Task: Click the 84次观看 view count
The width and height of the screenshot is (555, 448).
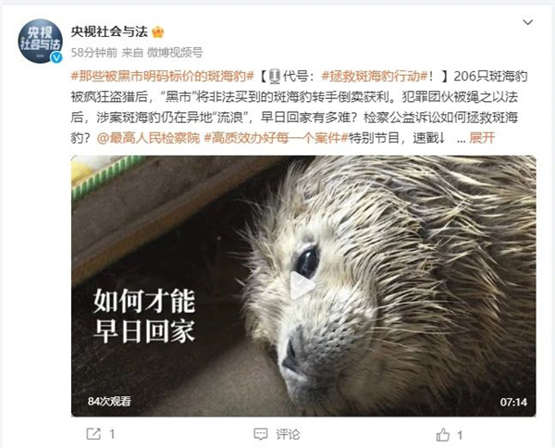Action: click(x=109, y=401)
